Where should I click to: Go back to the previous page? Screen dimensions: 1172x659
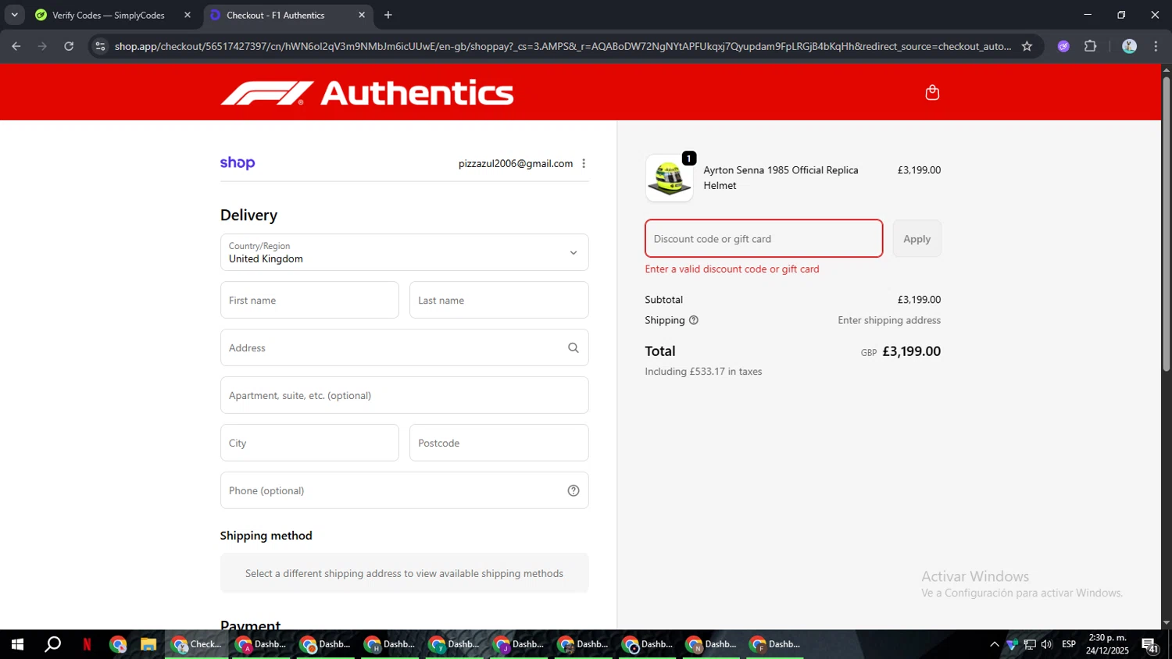[16, 46]
